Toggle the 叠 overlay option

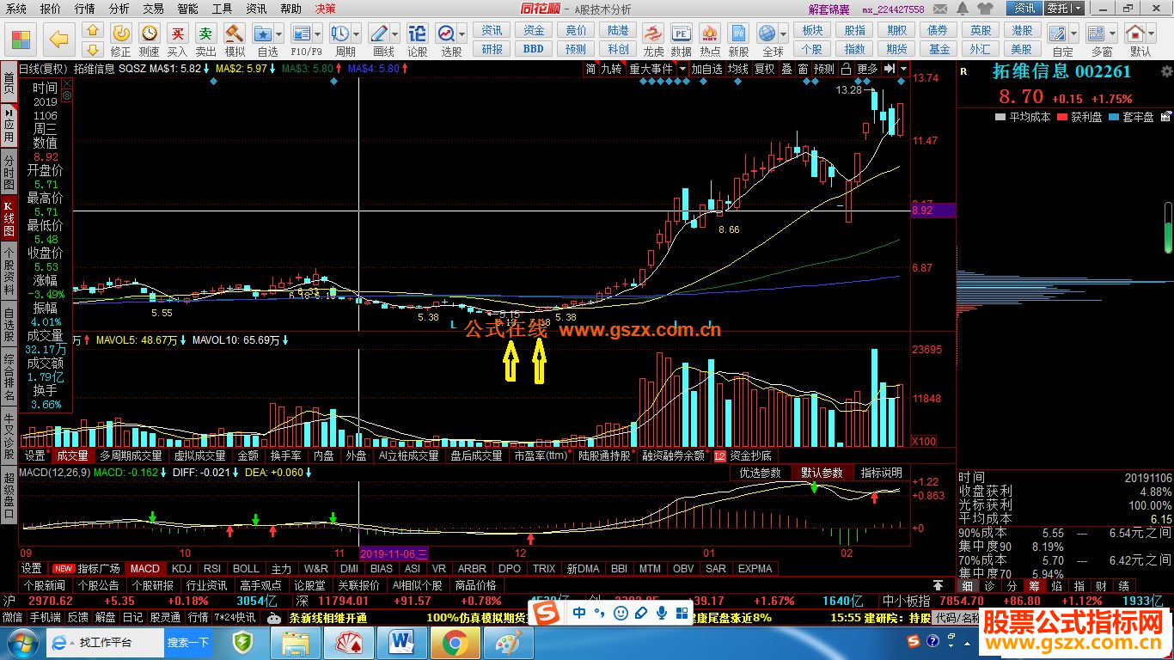click(786, 69)
